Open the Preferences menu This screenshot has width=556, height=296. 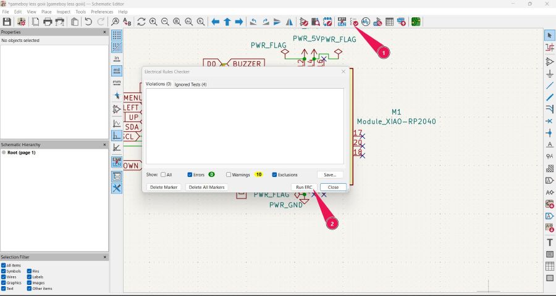point(102,12)
